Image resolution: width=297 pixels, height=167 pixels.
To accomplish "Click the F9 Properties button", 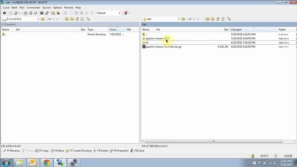I will 119,151.
